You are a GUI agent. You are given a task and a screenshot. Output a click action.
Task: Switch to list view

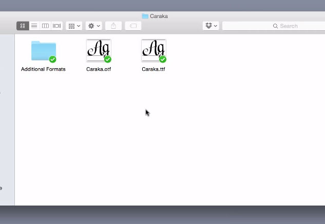coord(34,26)
